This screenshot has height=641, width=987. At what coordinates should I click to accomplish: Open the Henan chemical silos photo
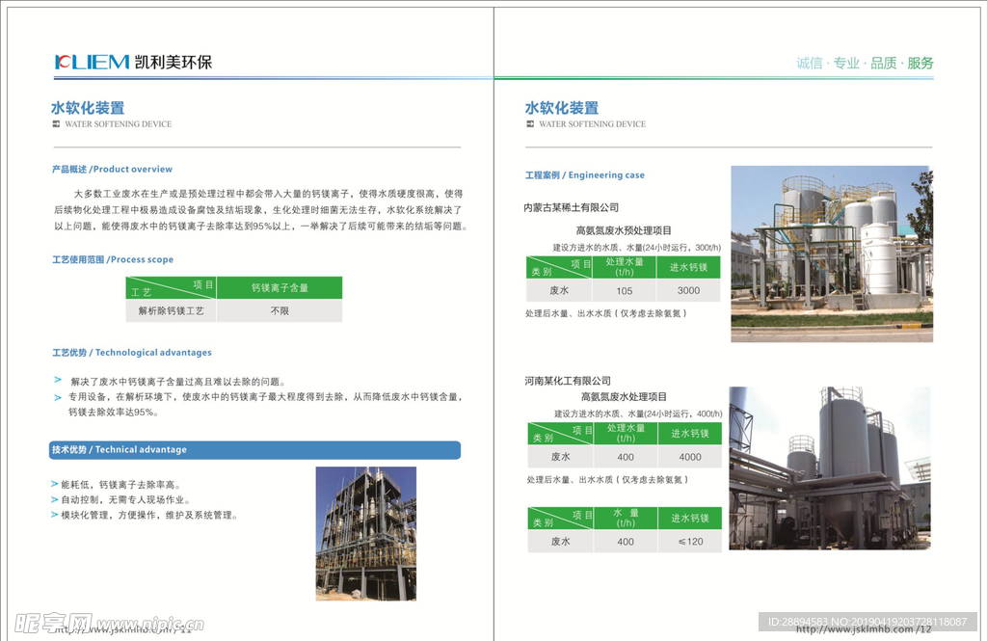click(x=829, y=467)
